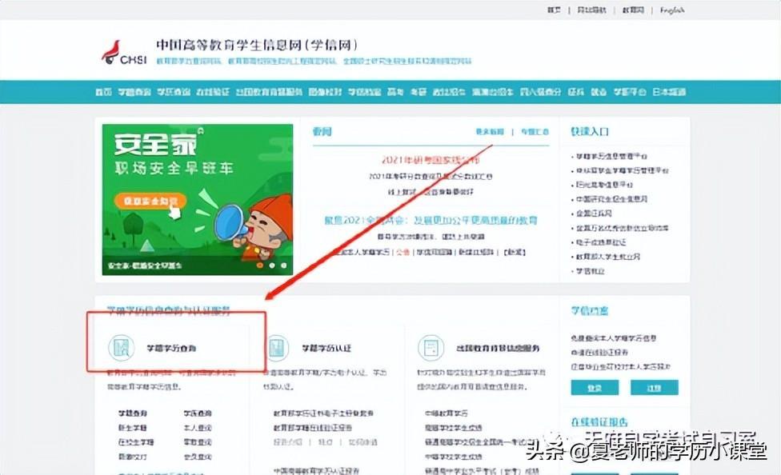Open 全国征兵网 quick entry link

594,214
